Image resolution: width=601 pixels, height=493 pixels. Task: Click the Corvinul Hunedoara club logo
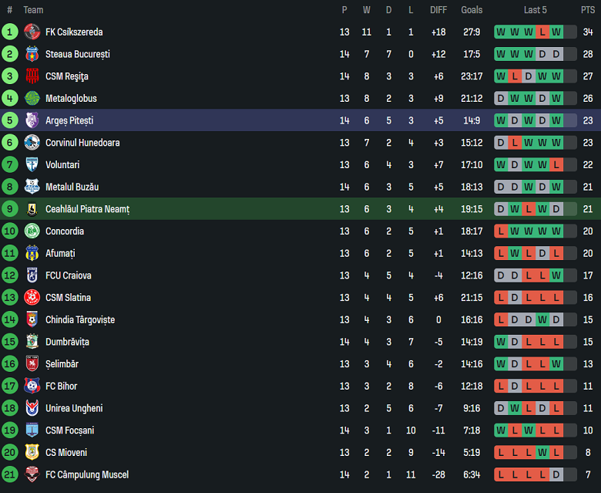point(32,143)
